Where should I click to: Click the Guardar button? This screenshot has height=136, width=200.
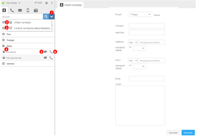click(188, 132)
